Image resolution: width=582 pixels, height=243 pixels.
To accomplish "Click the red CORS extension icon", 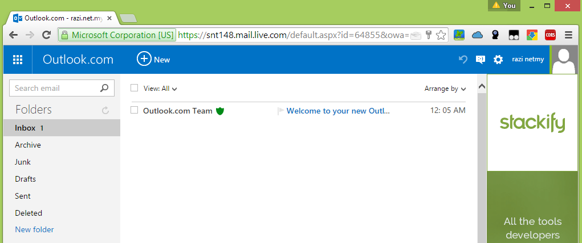I will pos(551,35).
